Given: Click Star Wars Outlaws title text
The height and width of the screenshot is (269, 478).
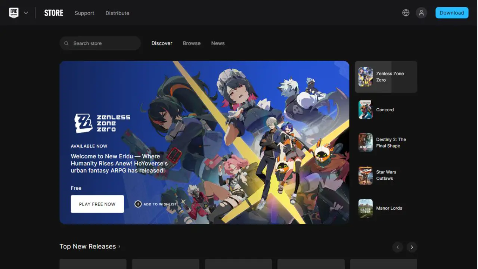Looking at the screenshot, I should point(386,175).
